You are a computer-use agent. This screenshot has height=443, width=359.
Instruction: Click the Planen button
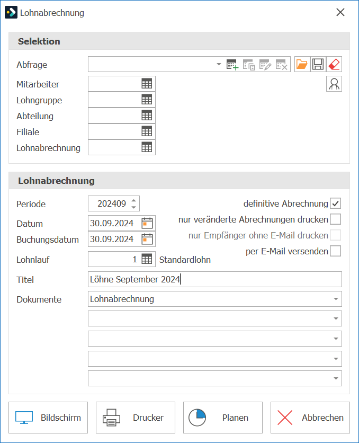coord(223,418)
